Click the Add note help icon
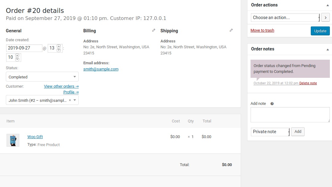Image resolution: width=332 pixels, height=187 pixels. pos(272,104)
